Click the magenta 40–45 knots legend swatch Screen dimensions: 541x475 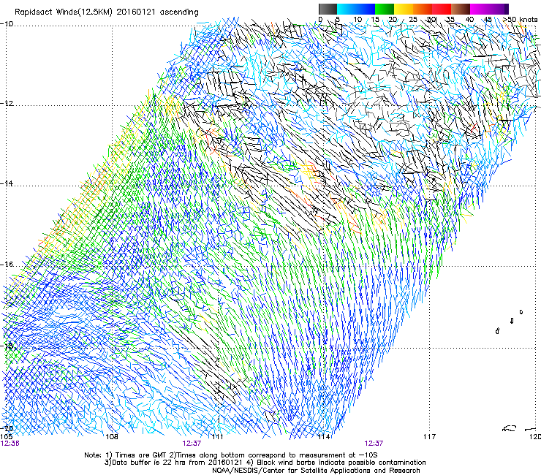point(480,9)
